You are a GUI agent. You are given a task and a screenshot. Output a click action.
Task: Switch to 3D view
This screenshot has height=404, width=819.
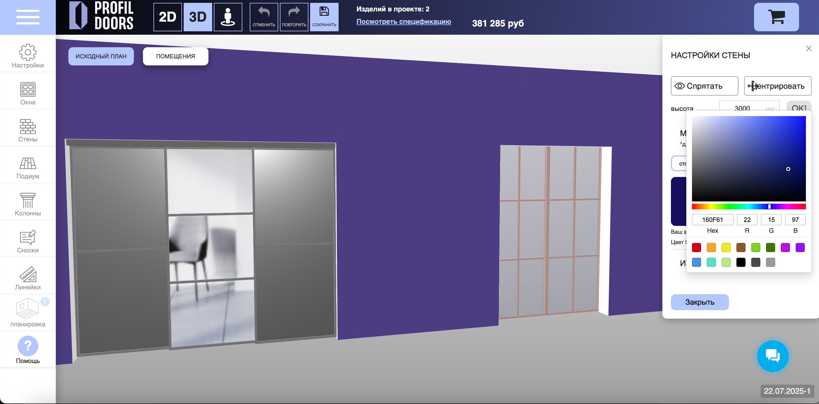(x=198, y=17)
